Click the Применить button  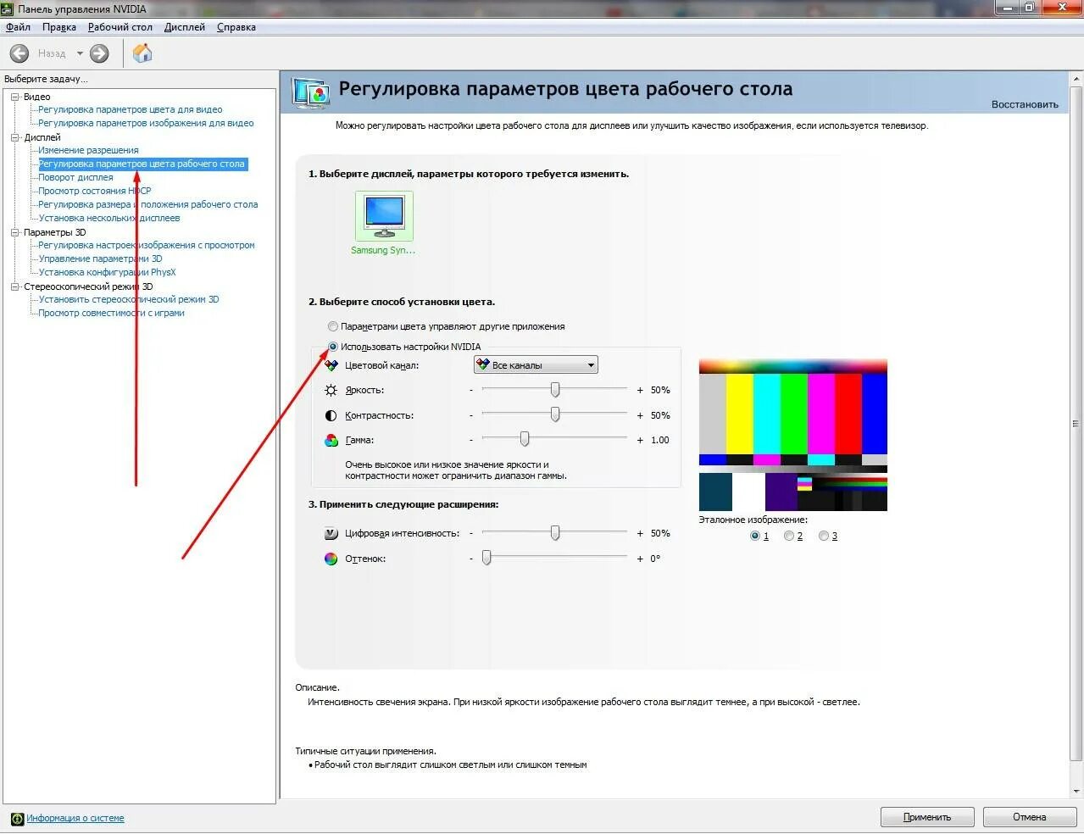927,818
